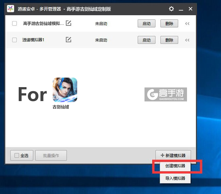Click the 古剑仙域 game icon
This screenshot has height=194, width=221.
pos(65,90)
